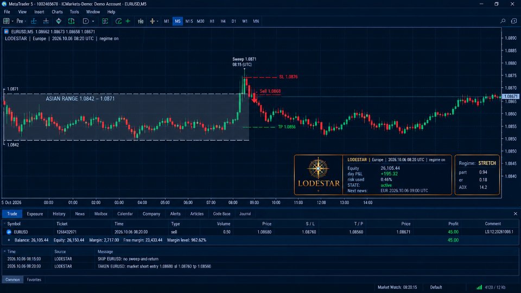Switch to the News tab
Image resolution: width=521 pixels, height=293 pixels.
[x=80, y=214]
